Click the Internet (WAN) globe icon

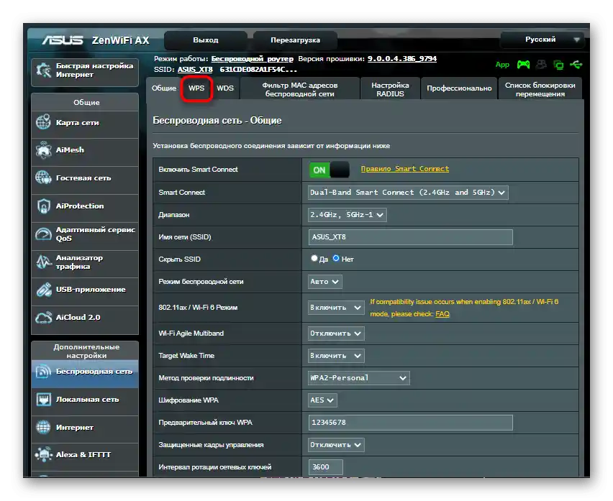tap(43, 427)
